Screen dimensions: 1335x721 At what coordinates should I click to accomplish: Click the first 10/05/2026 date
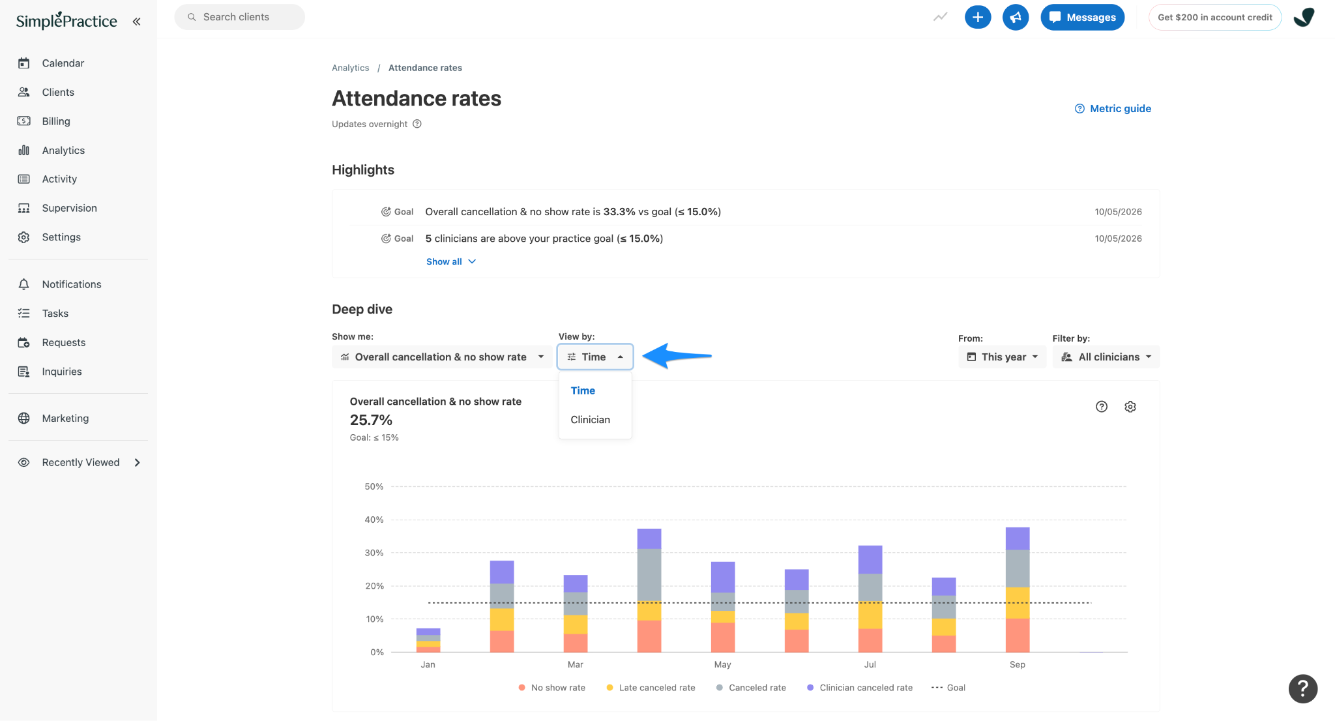click(1118, 212)
